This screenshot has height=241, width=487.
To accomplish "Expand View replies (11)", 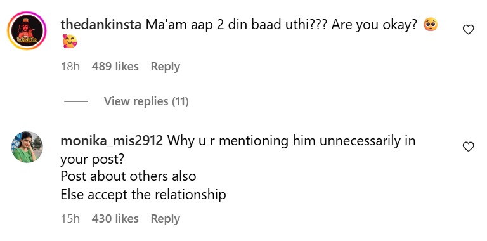I will pos(146,101).
